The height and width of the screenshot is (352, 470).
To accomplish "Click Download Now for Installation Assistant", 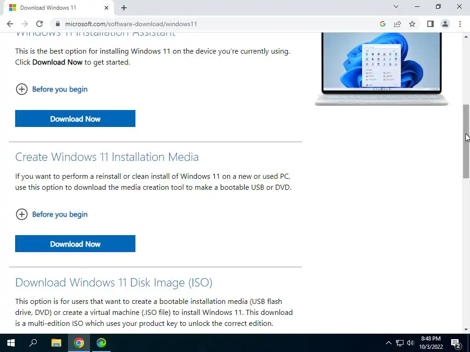I will click(75, 119).
